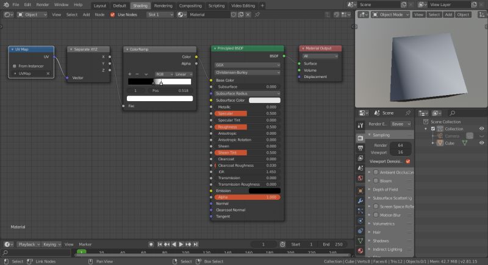Click the Emission black color swatch
The height and width of the screenshot is (265, 488).
pos(265,191)
